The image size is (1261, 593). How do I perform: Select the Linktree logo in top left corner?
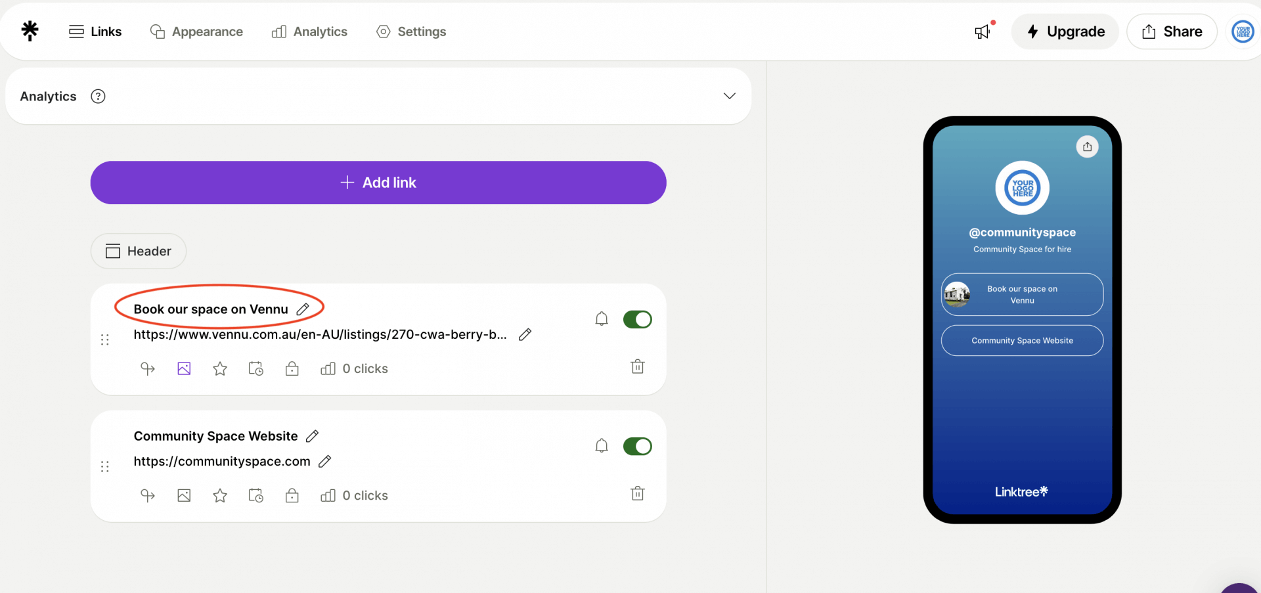click(30, 31)
